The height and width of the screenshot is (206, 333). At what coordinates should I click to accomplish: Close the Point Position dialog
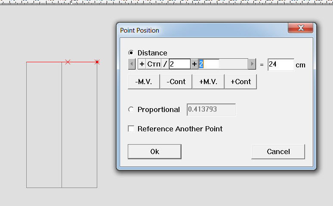(x=300, y=29)
